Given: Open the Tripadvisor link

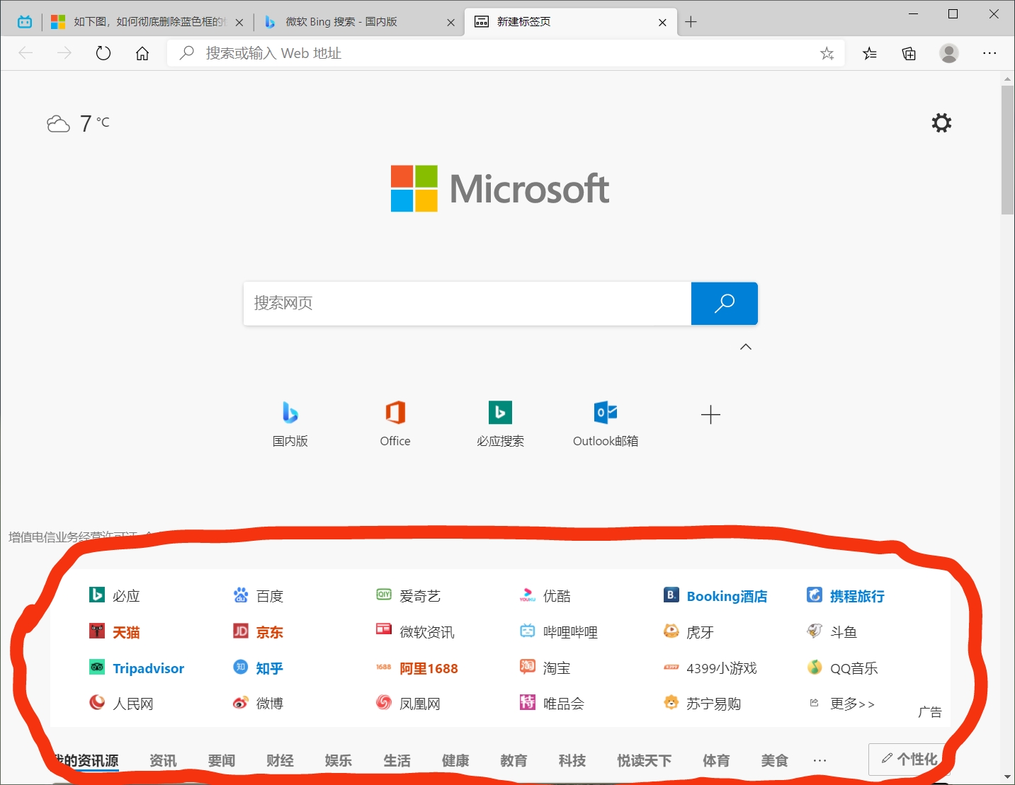Looking at the screenshot, I should coord(137,668).
